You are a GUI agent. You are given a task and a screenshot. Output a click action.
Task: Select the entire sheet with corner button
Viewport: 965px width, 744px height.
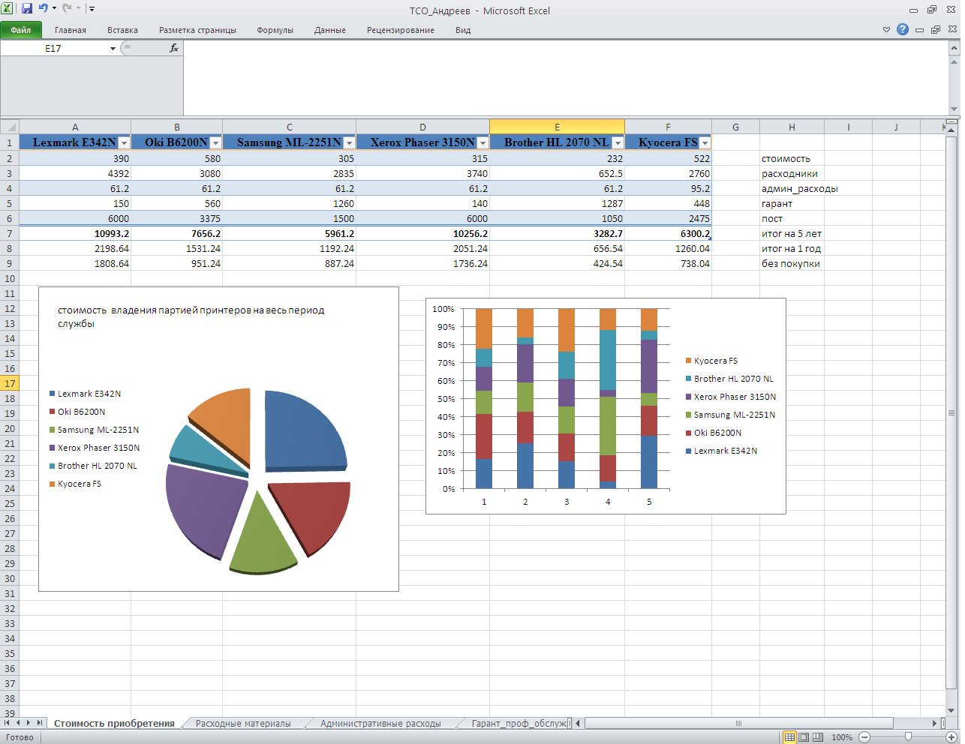tap(10, 127)
